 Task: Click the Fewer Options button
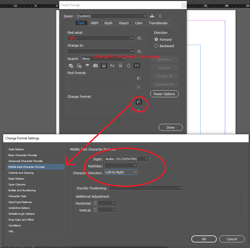click(x=164, y=94)
